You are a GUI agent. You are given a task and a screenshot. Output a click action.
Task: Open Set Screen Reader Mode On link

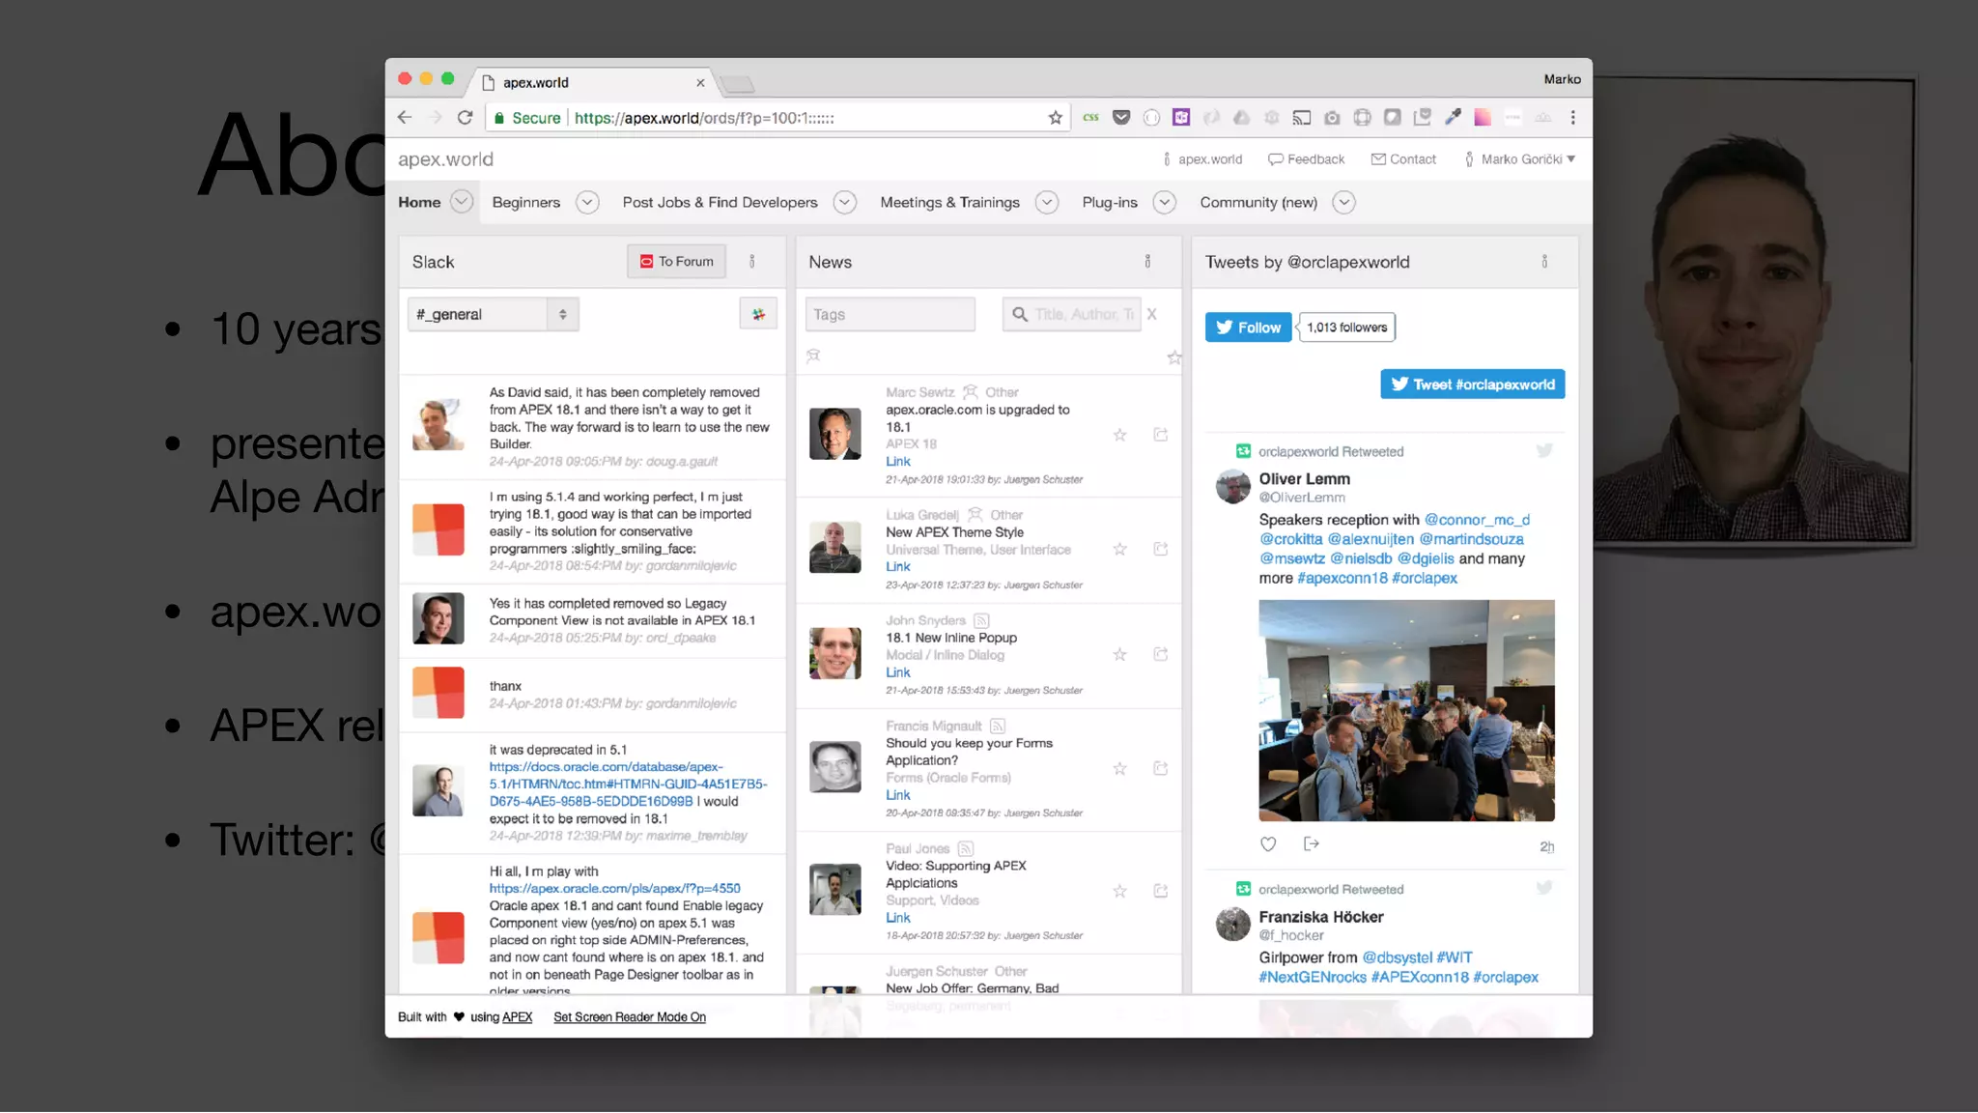(629, 1017)
